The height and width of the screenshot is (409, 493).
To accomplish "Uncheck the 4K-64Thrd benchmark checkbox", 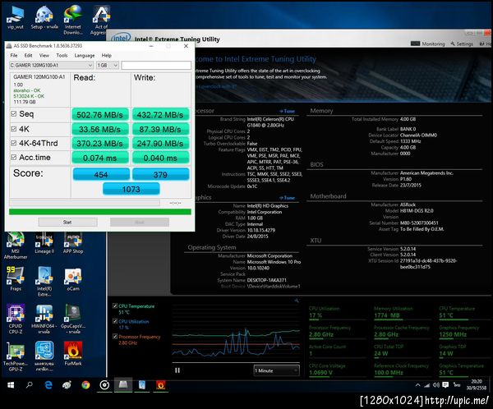I will click(x=14, y=143).
